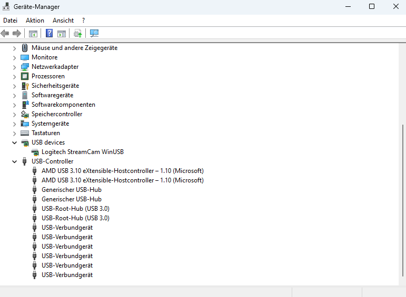Select the last USB-Verbundgerät entry

[67, 275]
